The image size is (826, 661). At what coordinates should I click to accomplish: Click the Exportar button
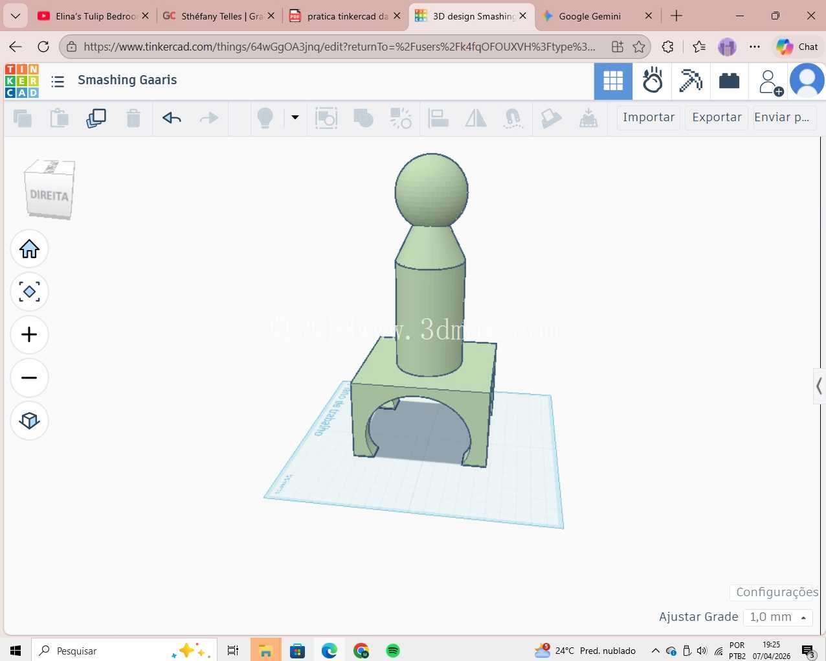coord(717,117)
